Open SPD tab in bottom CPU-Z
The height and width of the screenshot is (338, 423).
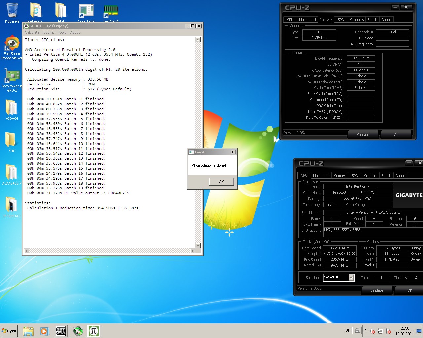coord(355,176)
